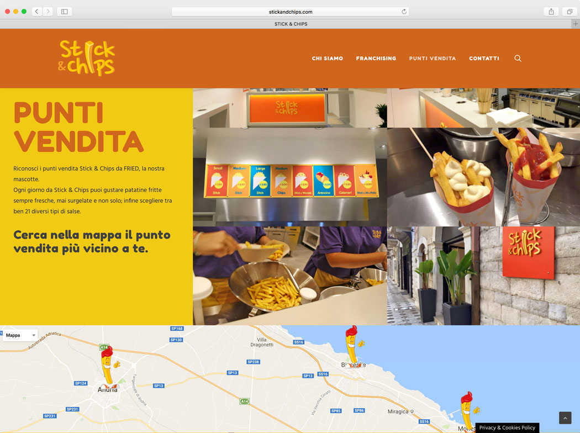Select the mascot marker near Molfetta
Image resolution: width=580 pixels, height=433 pixels.
point(469,411)
